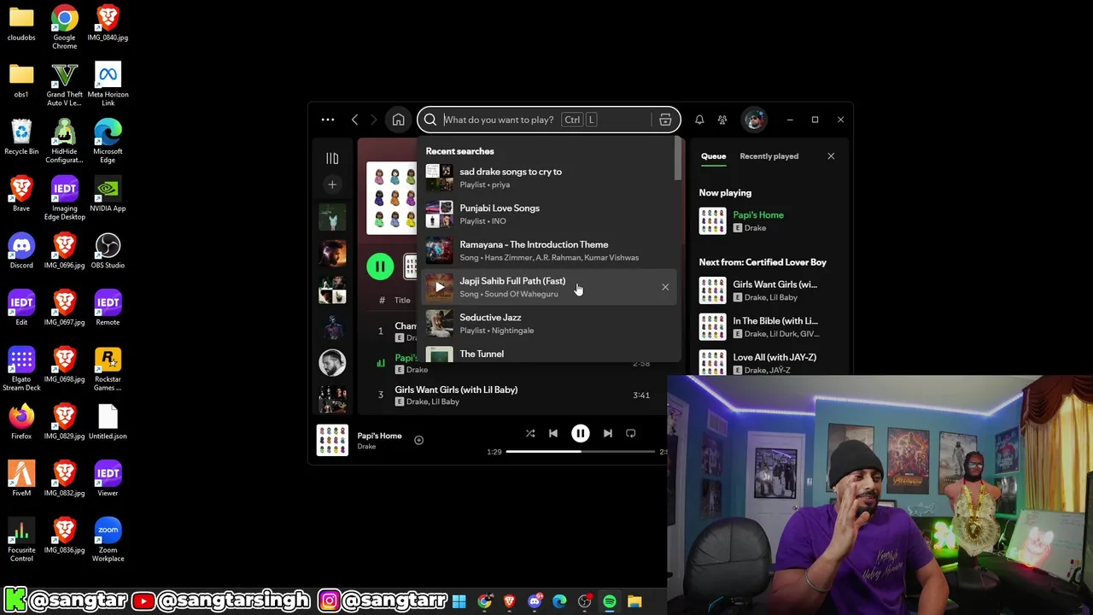Open Windows Start menu
The image size is (1093, 615).
pos(459,602)
